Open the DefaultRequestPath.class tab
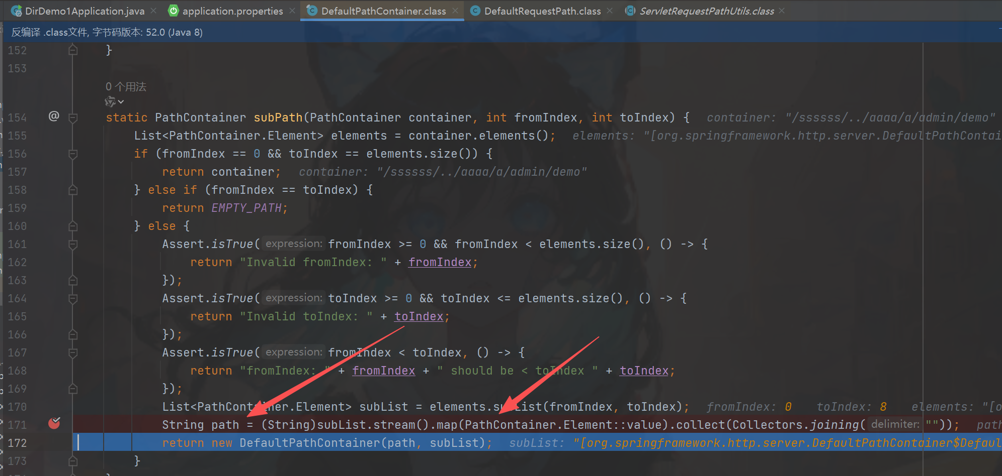This screenshot has width=1002, height=476. tap(542, 11)
